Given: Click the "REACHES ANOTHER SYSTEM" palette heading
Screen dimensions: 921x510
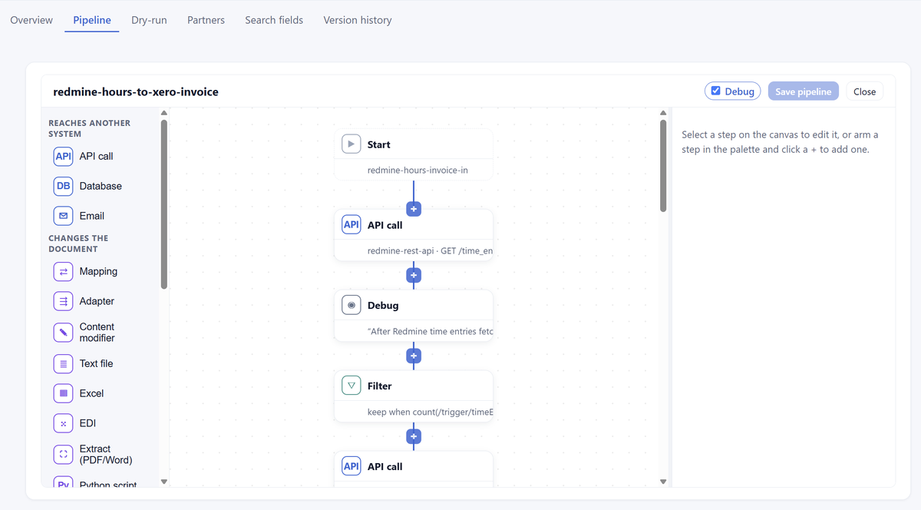Looking at the screenshot, I should pyautogui.click(x=90, y=128).
